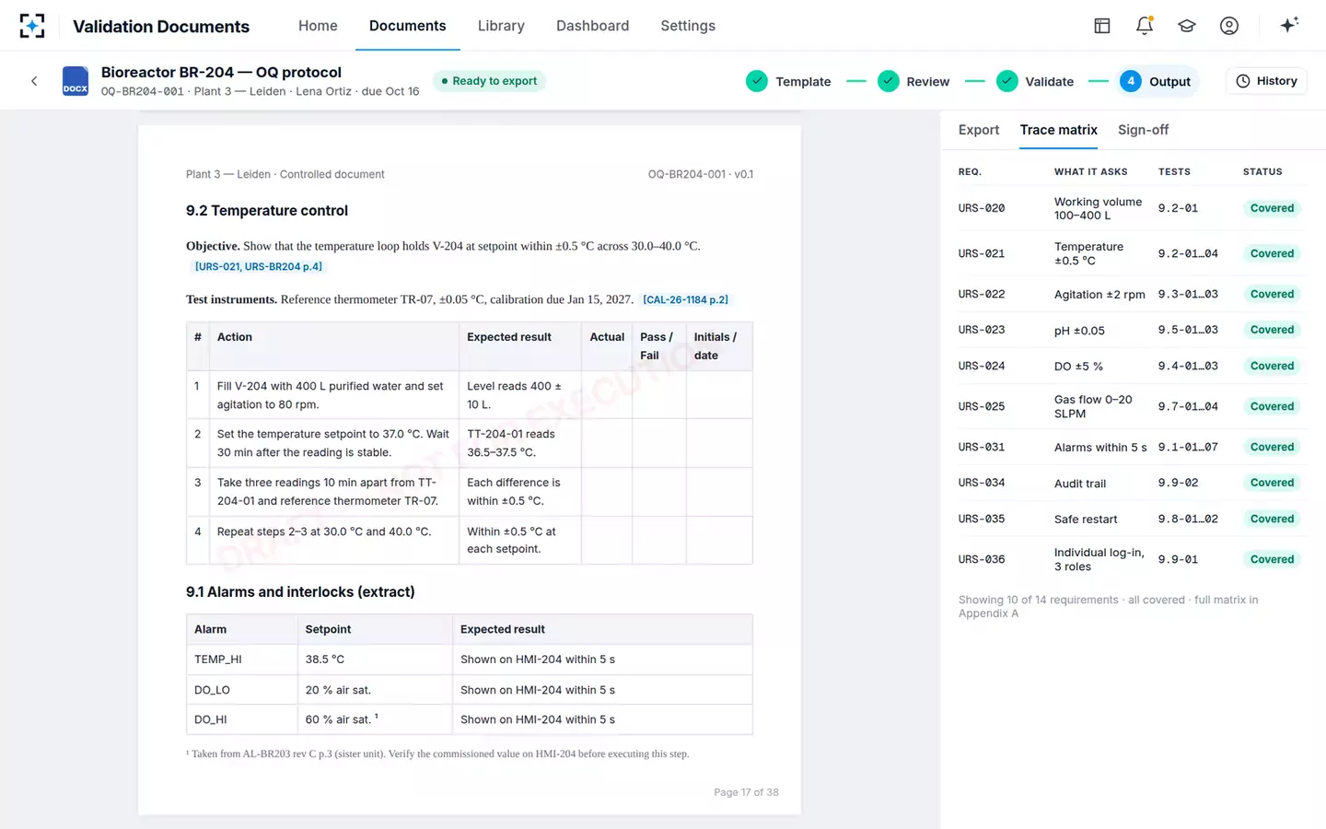Click Covered status for URS-022

tap(1272, 294)
